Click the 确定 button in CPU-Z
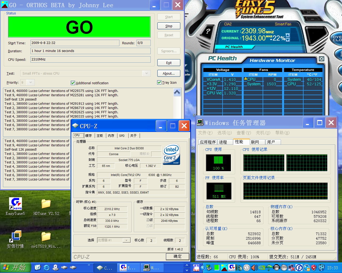 coord(177,256)
